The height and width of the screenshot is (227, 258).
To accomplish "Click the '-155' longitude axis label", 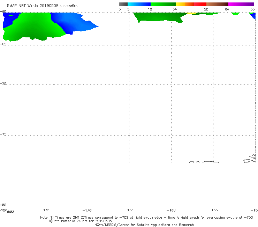I will coord(213,210).
